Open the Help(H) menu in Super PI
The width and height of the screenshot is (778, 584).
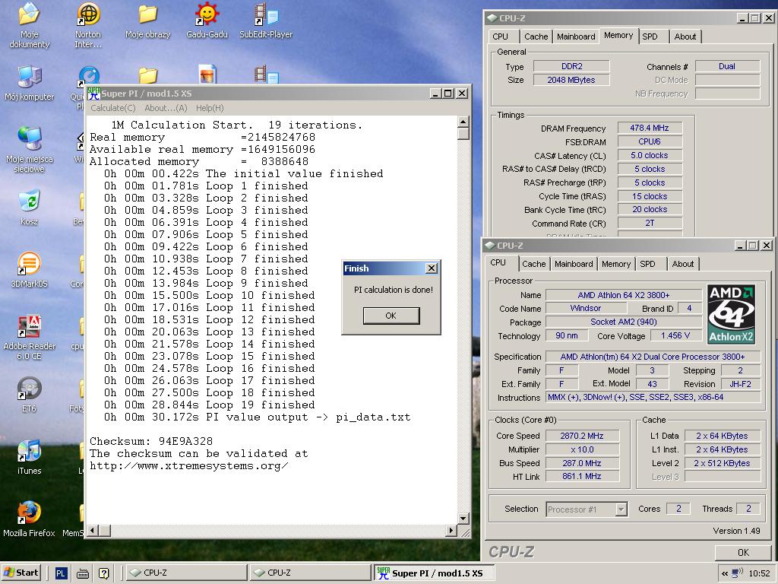pos(210,108)
